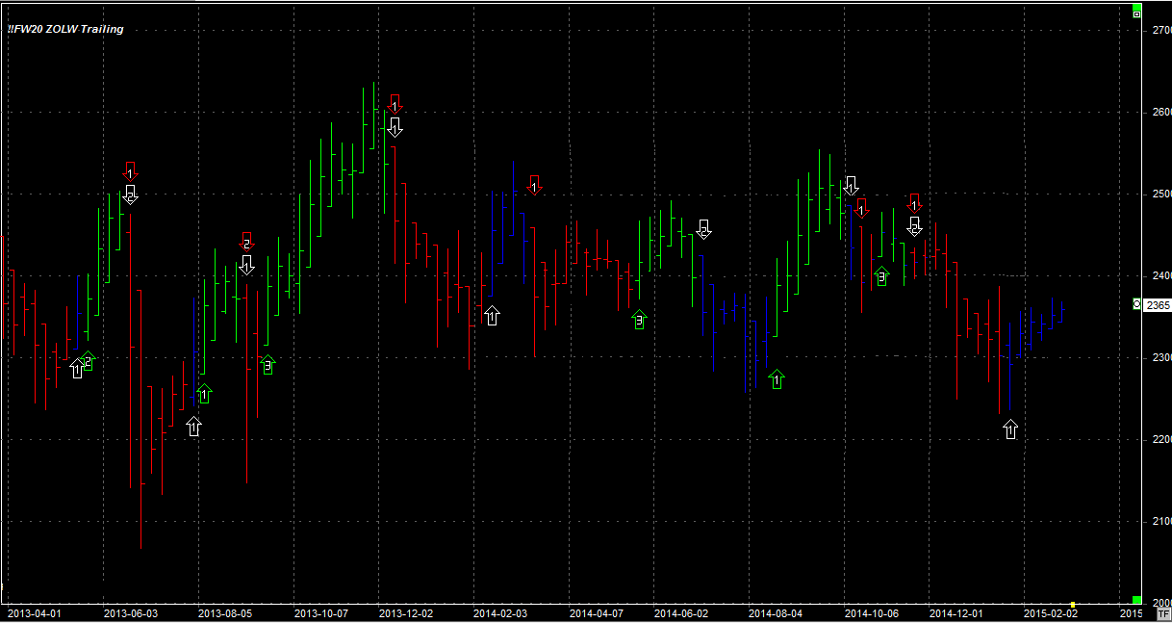
Task: Click the 2014-10-06 date label
Action: tap(871, 612)
